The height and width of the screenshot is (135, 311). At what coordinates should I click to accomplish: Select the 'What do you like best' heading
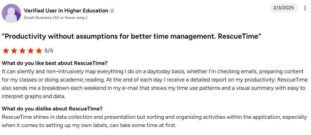point(54,63)
